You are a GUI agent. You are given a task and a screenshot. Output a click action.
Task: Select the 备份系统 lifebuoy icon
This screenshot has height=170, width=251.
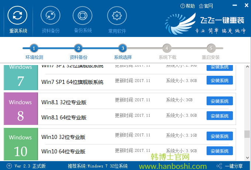83,16
